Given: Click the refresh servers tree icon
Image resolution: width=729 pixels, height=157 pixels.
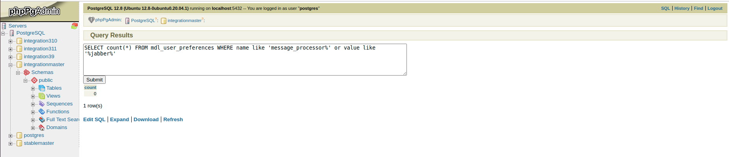Looking at the screenshot, I should coord(75,26).
